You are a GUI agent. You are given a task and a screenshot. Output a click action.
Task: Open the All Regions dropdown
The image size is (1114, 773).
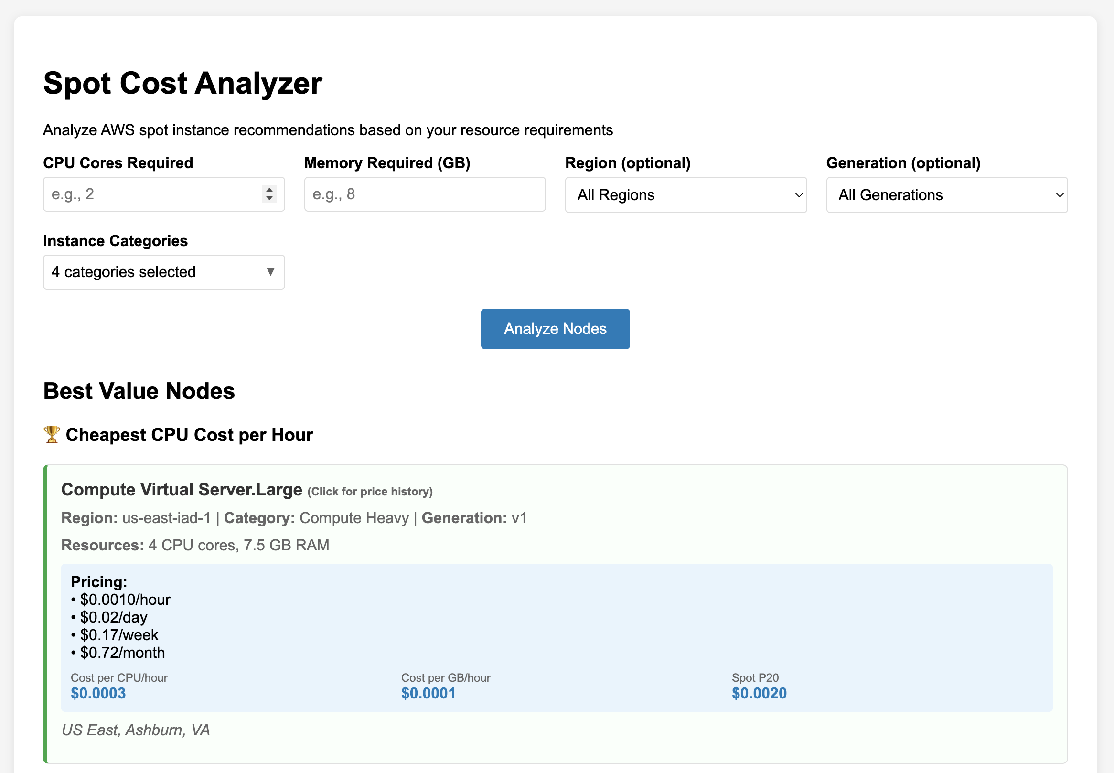(x=686, y=195)
